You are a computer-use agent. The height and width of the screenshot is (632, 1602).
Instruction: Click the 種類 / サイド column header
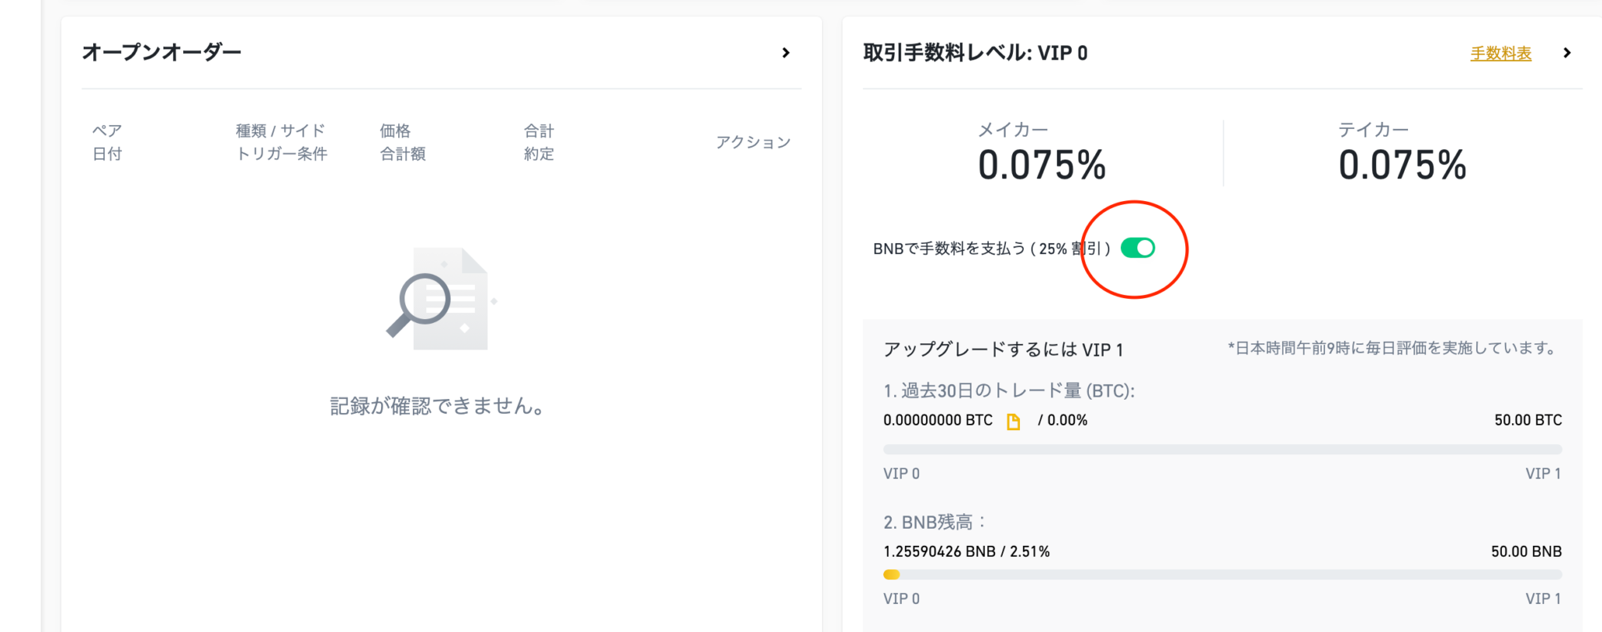281,142
